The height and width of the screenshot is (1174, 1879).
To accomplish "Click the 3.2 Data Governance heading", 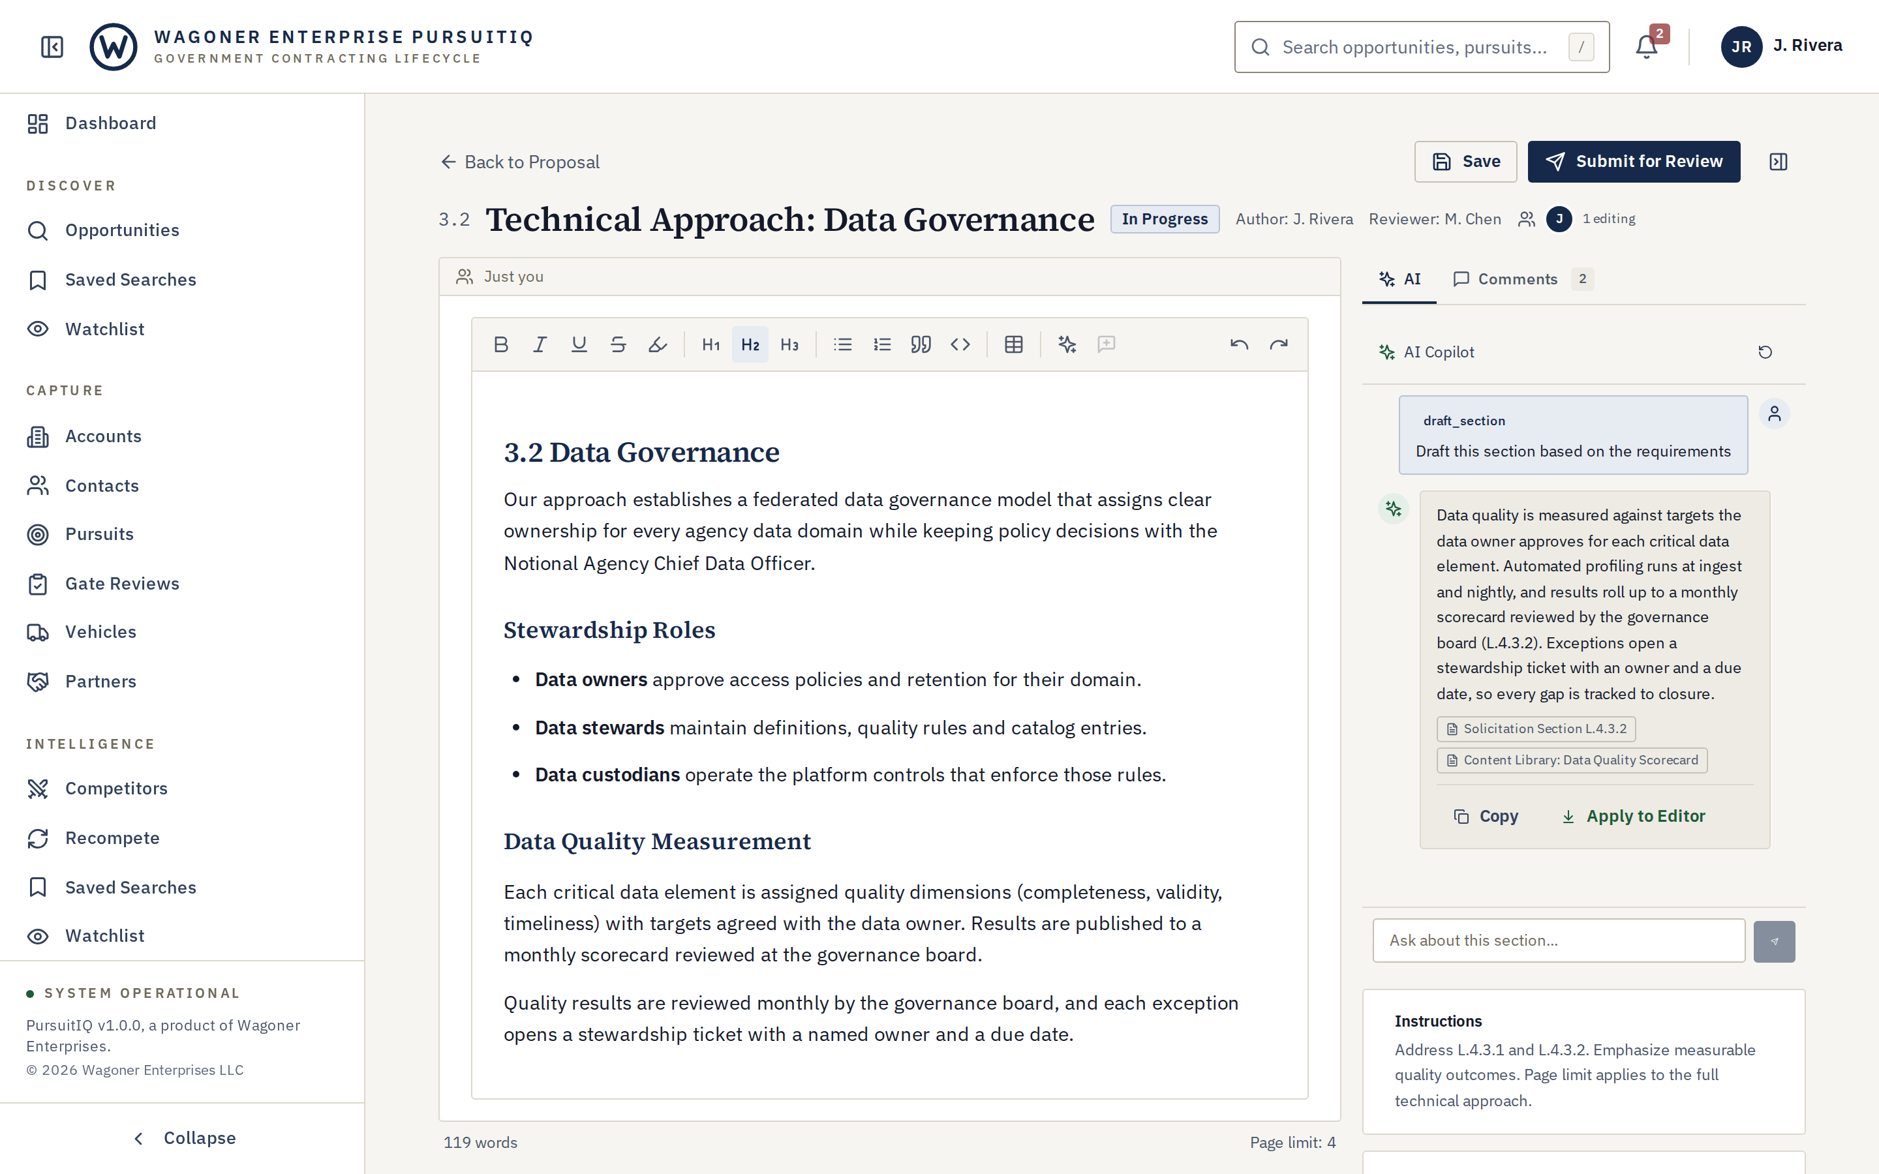I will point(641,453).
